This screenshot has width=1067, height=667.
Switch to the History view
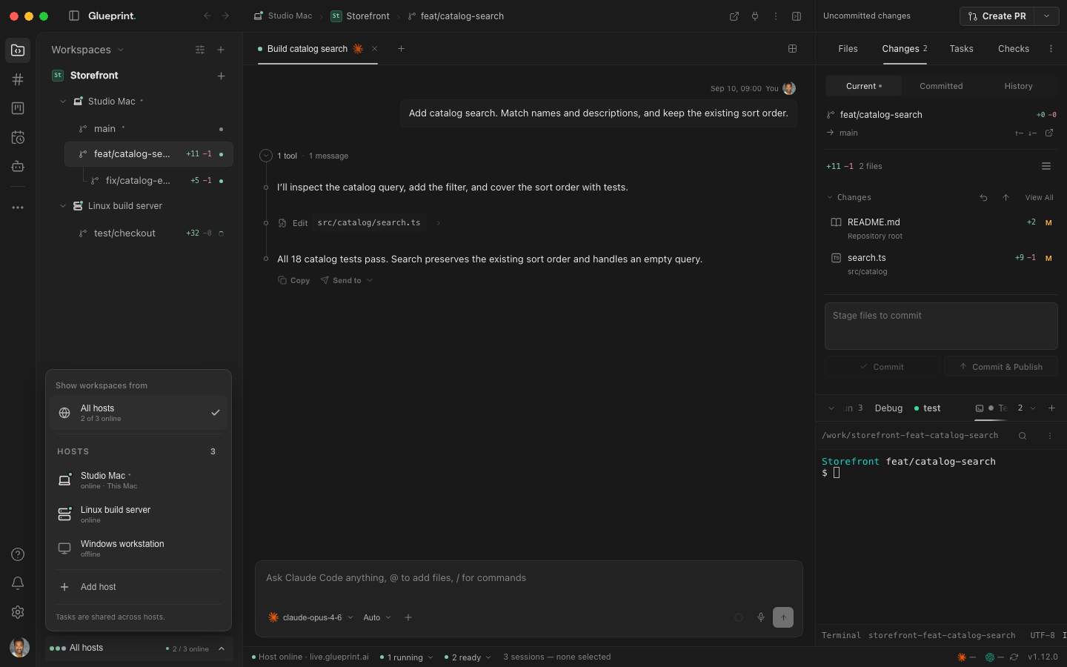tap(1018, 86)
